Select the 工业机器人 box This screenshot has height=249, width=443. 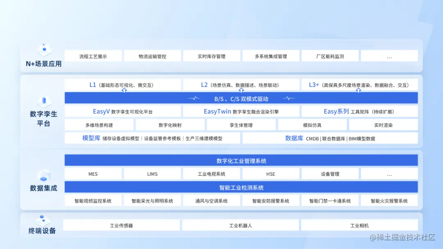point(240,225)
